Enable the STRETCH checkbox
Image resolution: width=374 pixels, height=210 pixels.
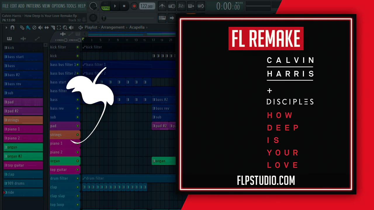pos(79,40)
